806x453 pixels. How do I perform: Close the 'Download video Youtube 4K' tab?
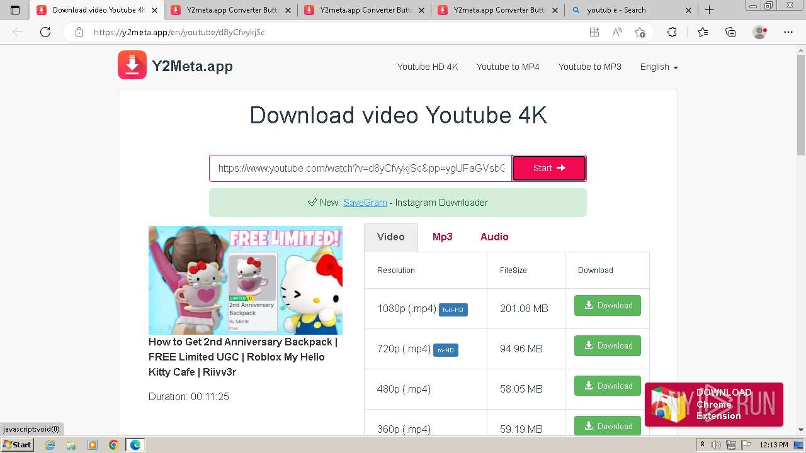(154, 10)
